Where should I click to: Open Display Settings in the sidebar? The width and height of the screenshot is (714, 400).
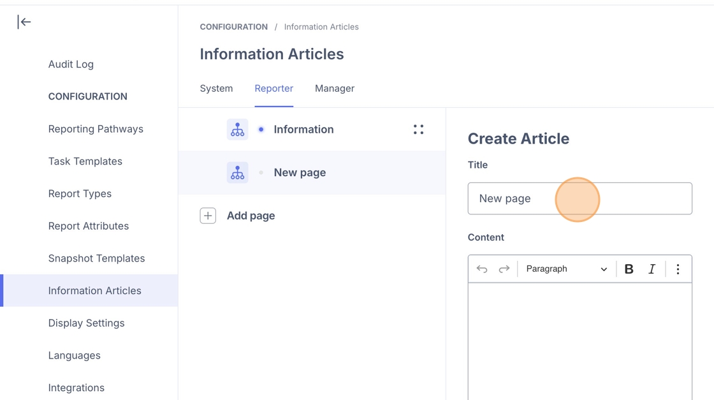[x=87, y=323]
